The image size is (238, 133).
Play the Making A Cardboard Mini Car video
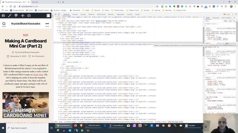coord(26,105)
